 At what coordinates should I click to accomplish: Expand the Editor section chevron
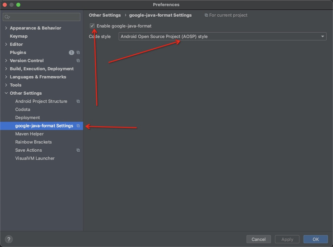pos(6,44)
